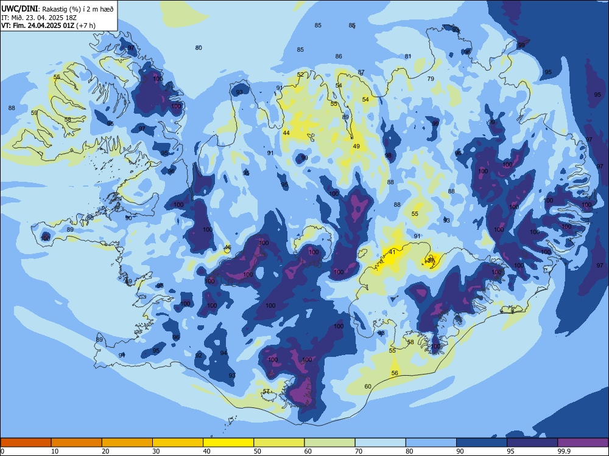Image resolution: width=609 pixels, height=456 pixels.
Task: Click the '40' legend tick label
Action: (206, 451)
